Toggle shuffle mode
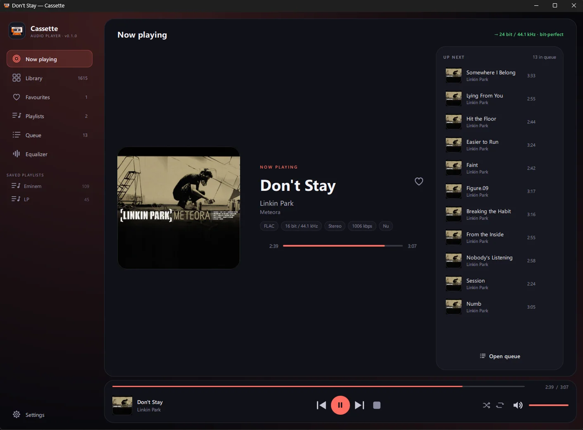Image resolution: width=583 pixels, height=430 pixels. [486, 405]
